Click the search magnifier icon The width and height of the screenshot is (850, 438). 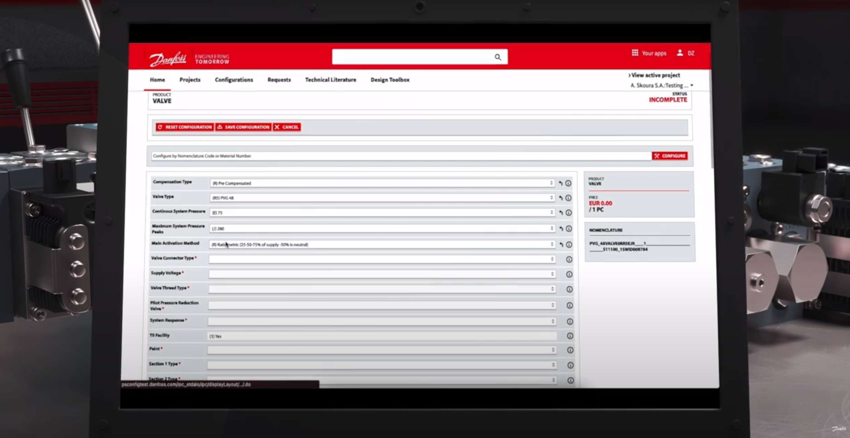pos(497,57)
